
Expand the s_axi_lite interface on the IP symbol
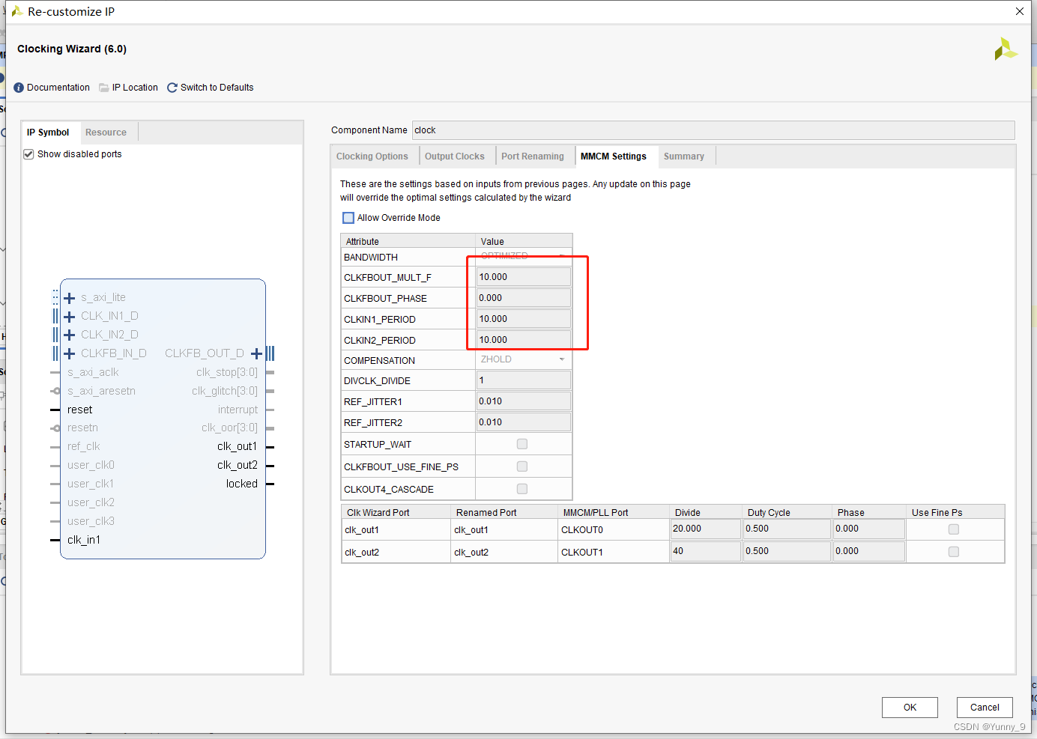coord(69,296)
